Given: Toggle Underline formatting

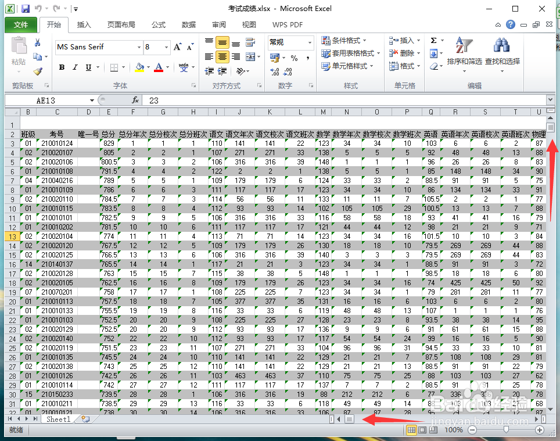Looking at the screenshot, I should pyautogui.click(x=88, y=67).
